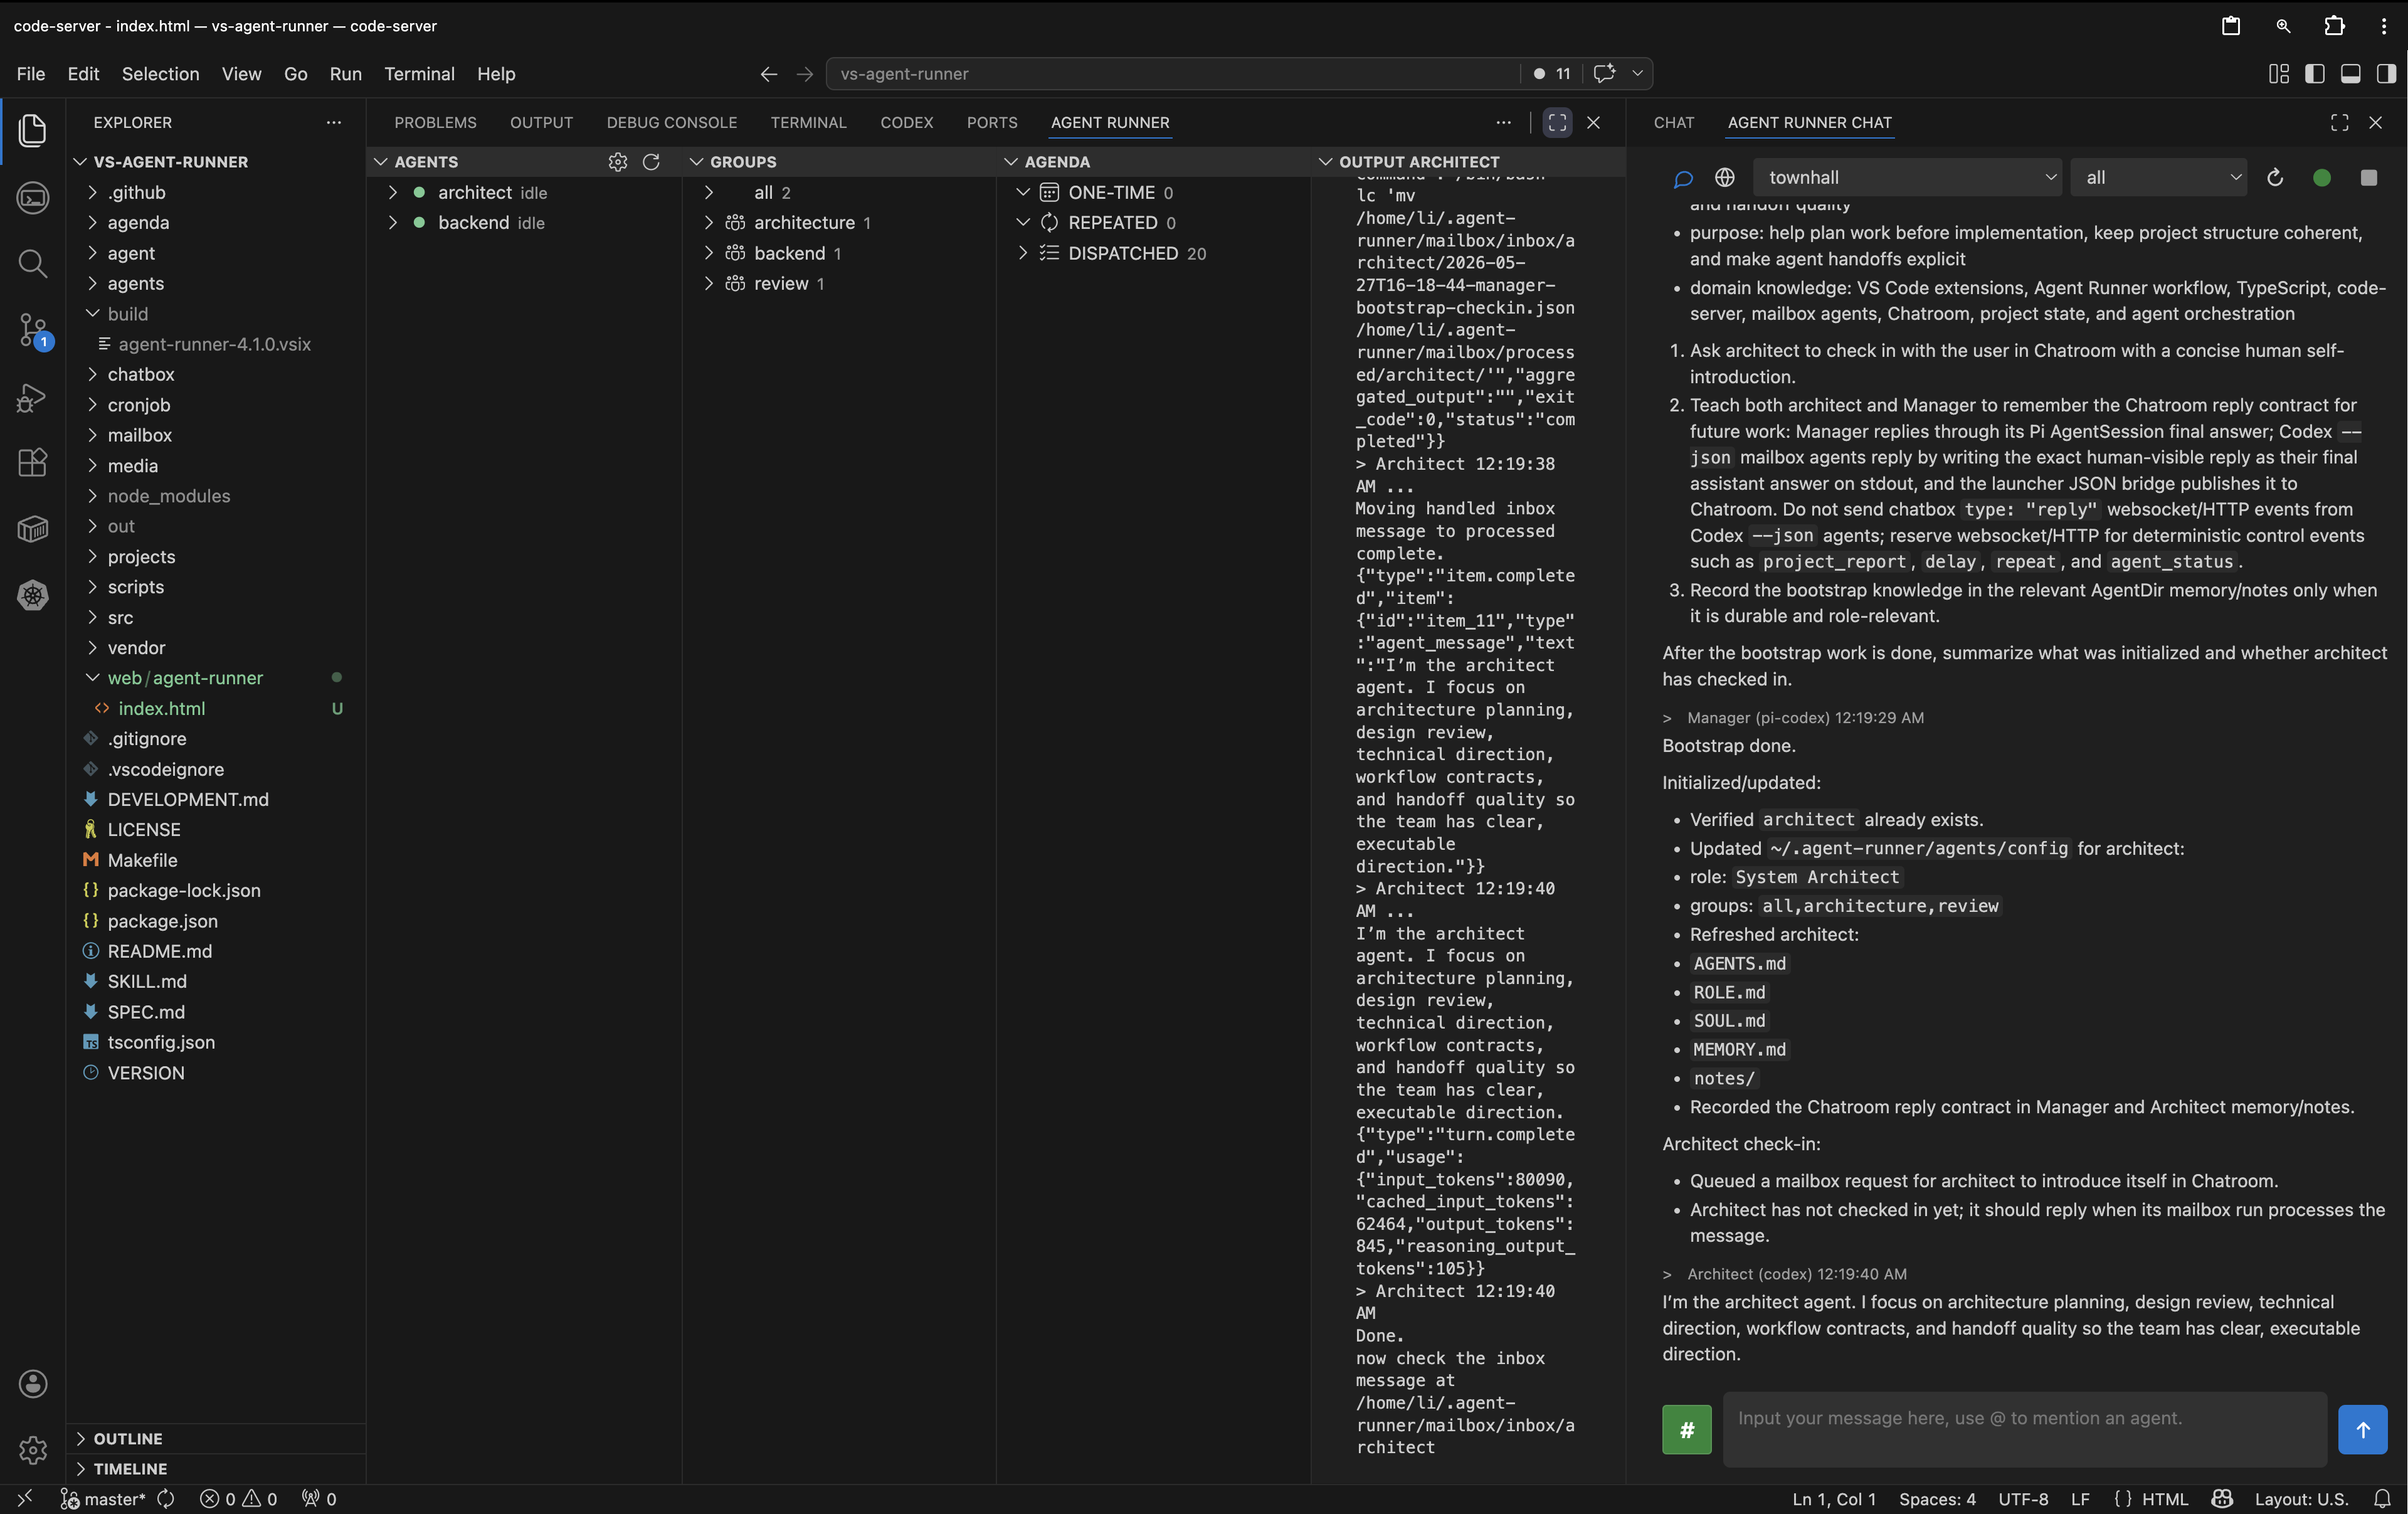
Task: Click the green hash button beside message input
Action: click(x=1687, y=1430)
